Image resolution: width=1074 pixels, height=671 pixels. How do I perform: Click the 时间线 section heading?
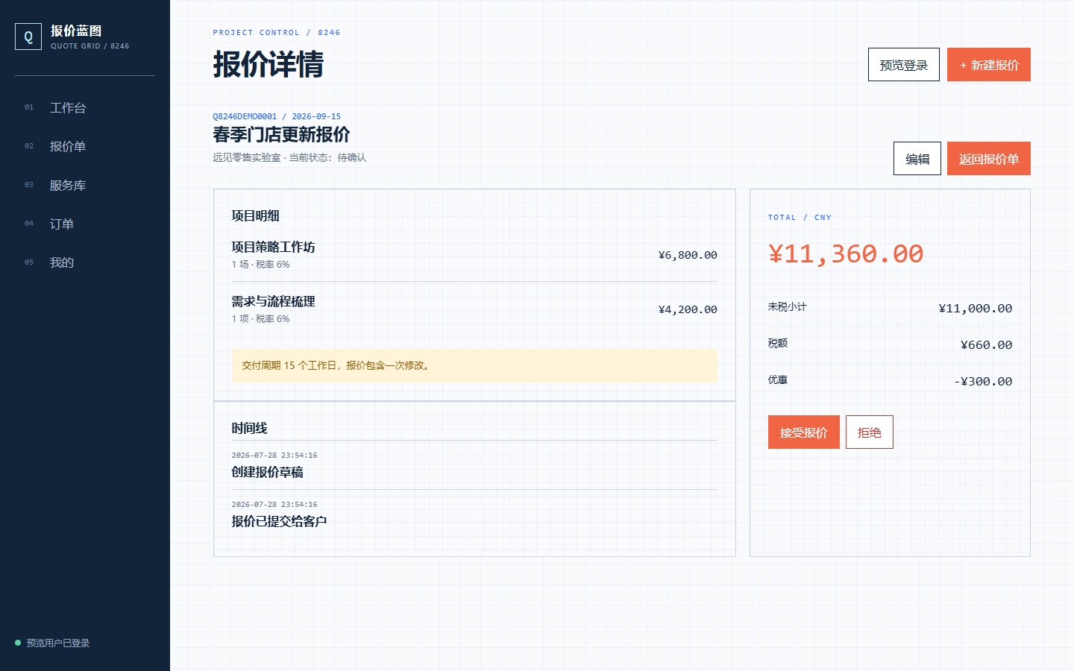(249, 428)
